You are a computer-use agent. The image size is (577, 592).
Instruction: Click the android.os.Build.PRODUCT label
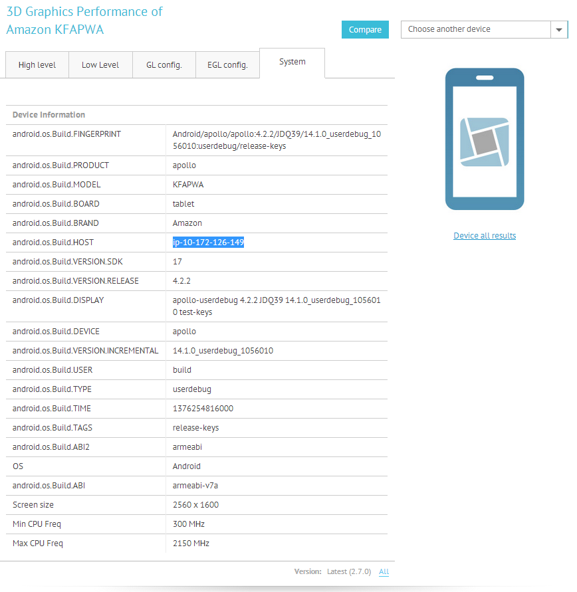coord(60,165)
